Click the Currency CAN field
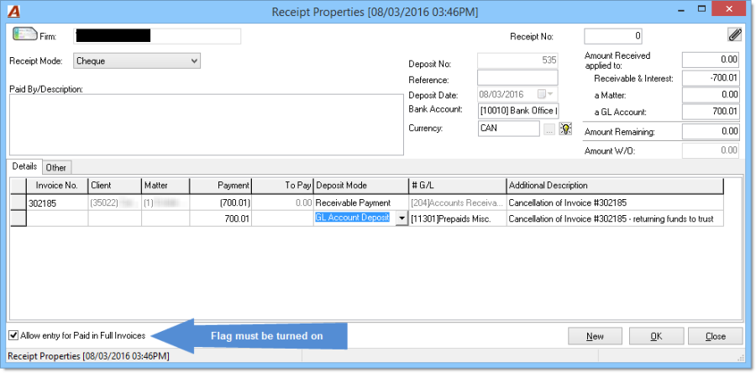This screenshot has width=756, height=373. 509,129
